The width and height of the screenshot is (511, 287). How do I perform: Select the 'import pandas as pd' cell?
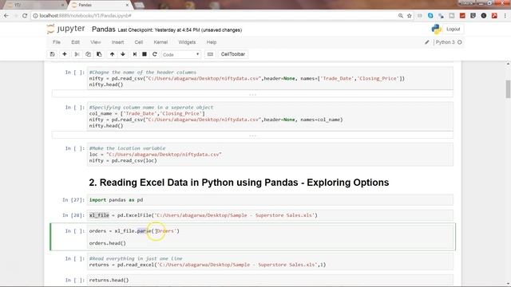point(270,200)
